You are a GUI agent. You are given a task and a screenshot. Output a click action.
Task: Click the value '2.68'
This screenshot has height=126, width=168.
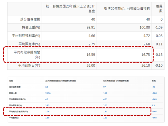[146, 44]
